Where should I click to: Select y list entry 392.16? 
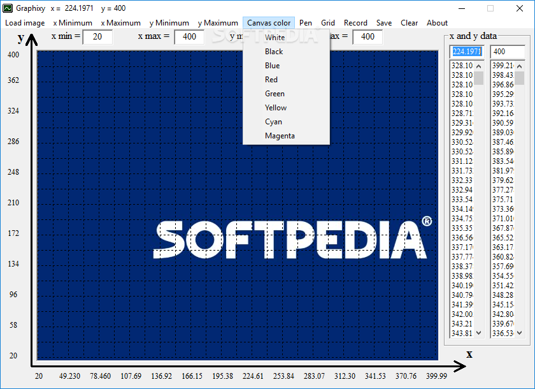[503, 114]
